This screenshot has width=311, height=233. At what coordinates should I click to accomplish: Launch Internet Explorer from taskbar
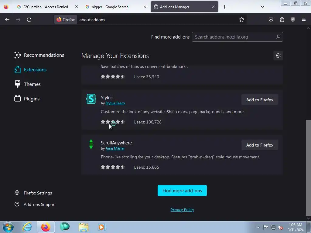27,227
